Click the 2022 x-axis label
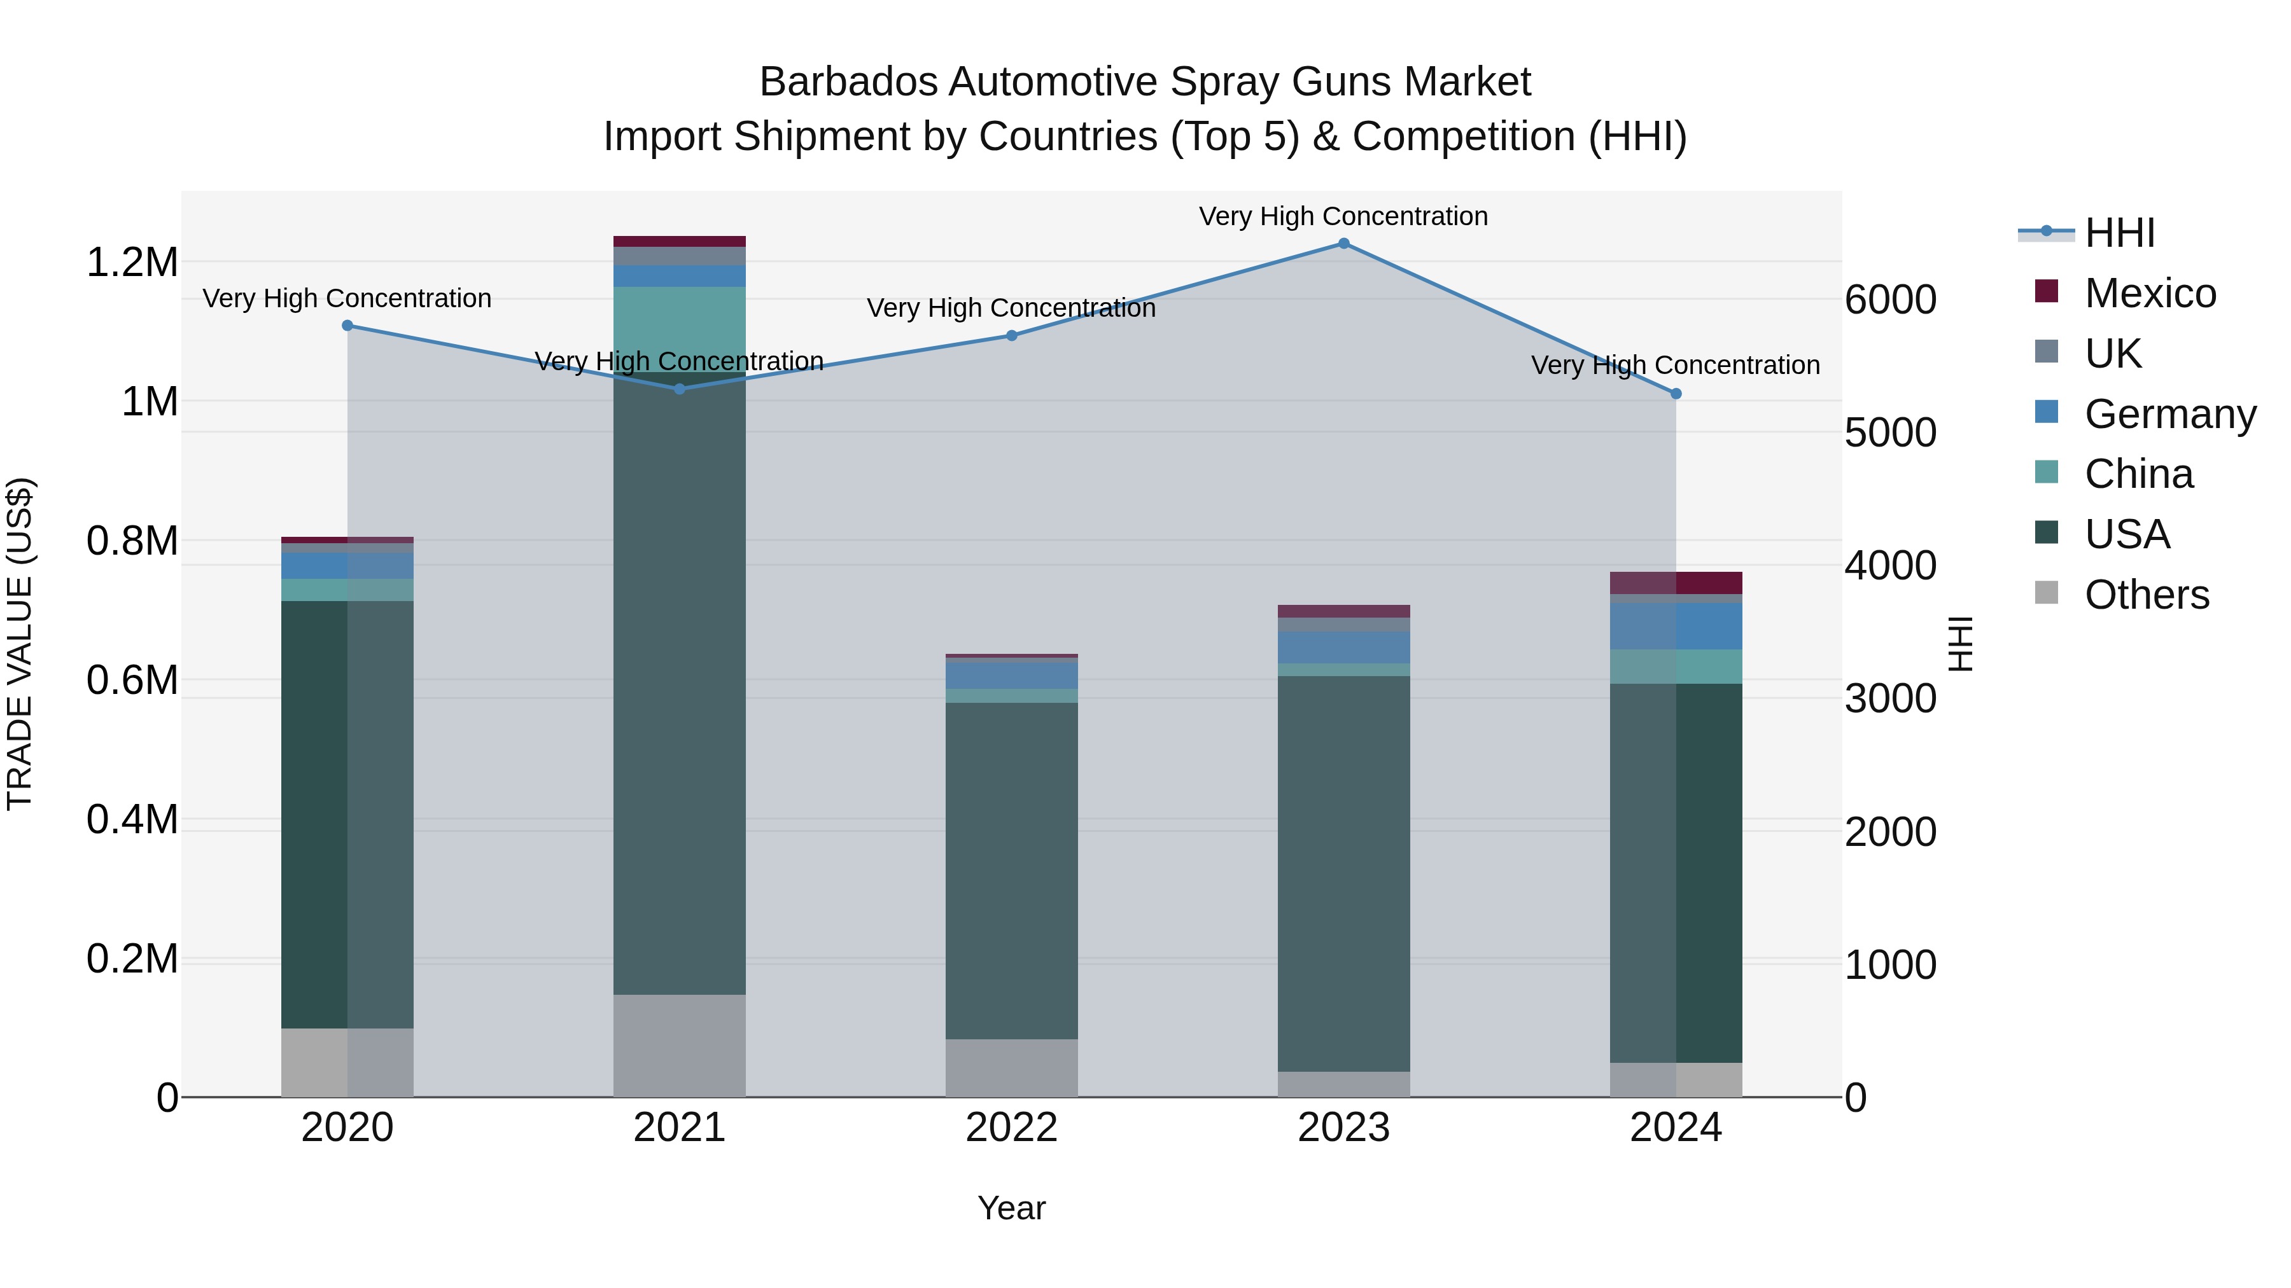2291x1288 pixels. click(1011, 1128)
